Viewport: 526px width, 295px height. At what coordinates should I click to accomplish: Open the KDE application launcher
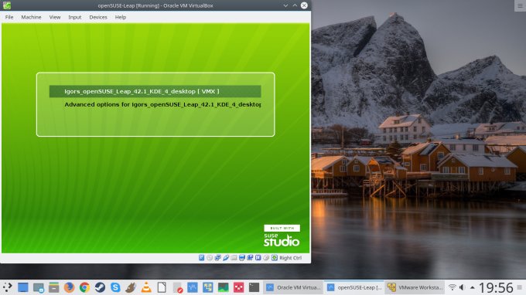[x=8, y=287]
